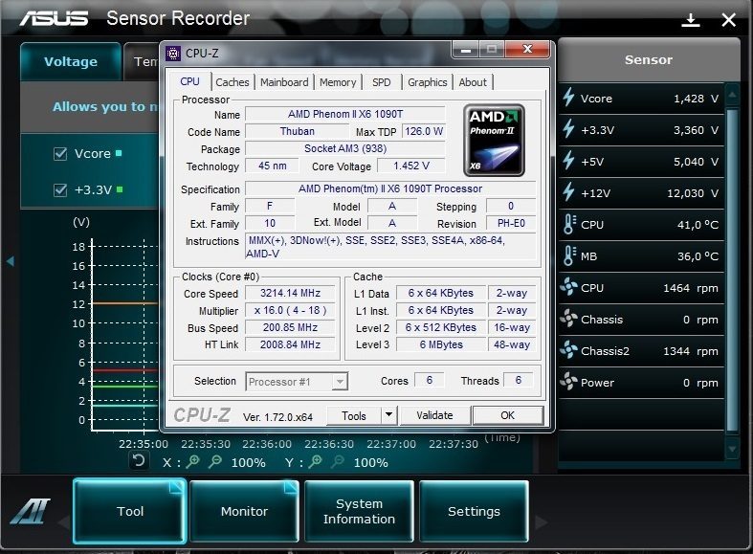753x554 pixels.
Task: Open System Information
Action: [x=359, y=511]
